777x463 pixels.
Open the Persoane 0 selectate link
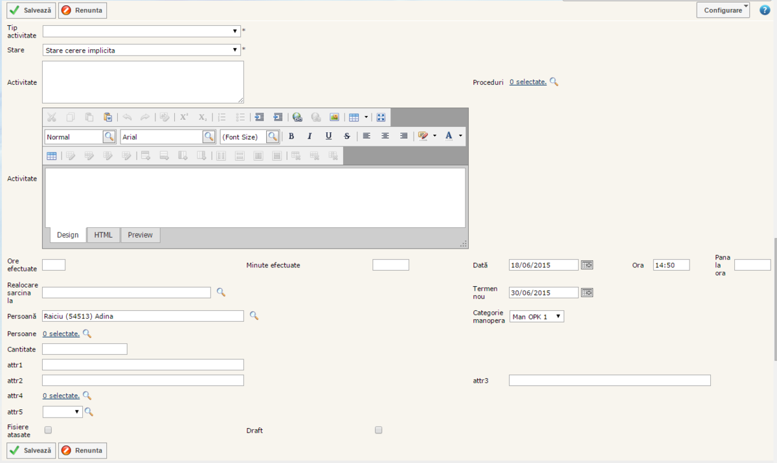coord(61,333)
